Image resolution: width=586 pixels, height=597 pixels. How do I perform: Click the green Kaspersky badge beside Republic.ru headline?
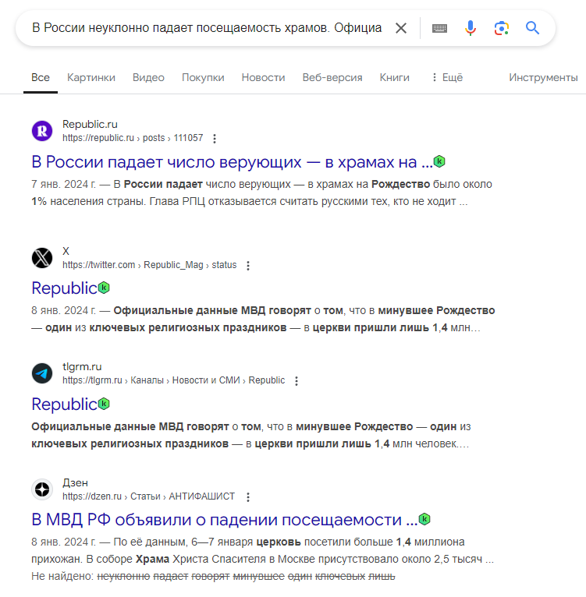[439, 161]
